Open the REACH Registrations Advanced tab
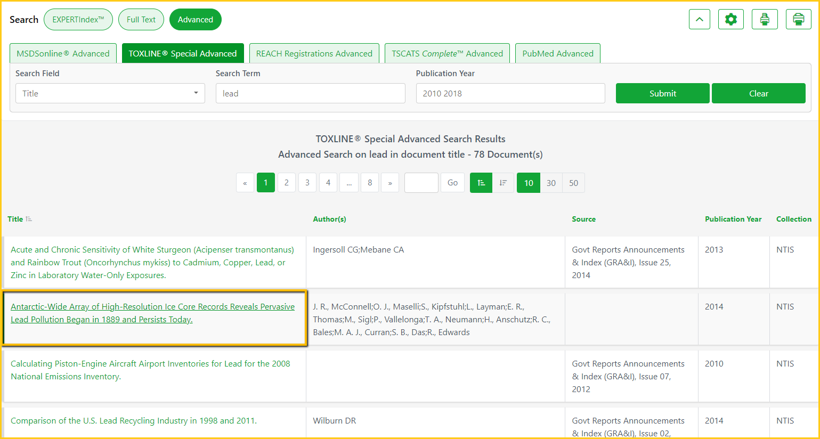 point(314,53)
